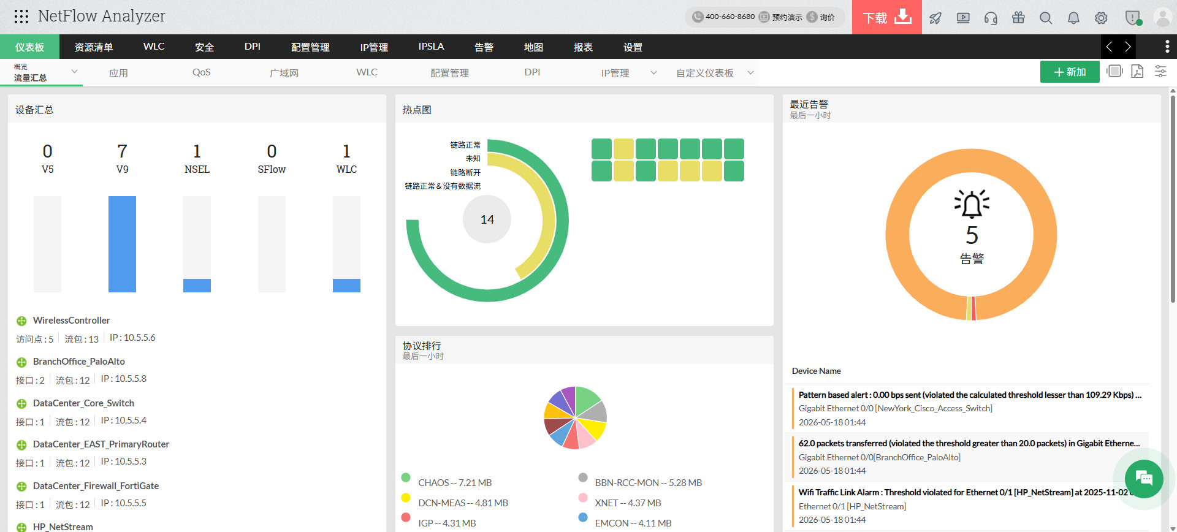Open the DPI main menu item
The image size is (1177, 532).
253,47
